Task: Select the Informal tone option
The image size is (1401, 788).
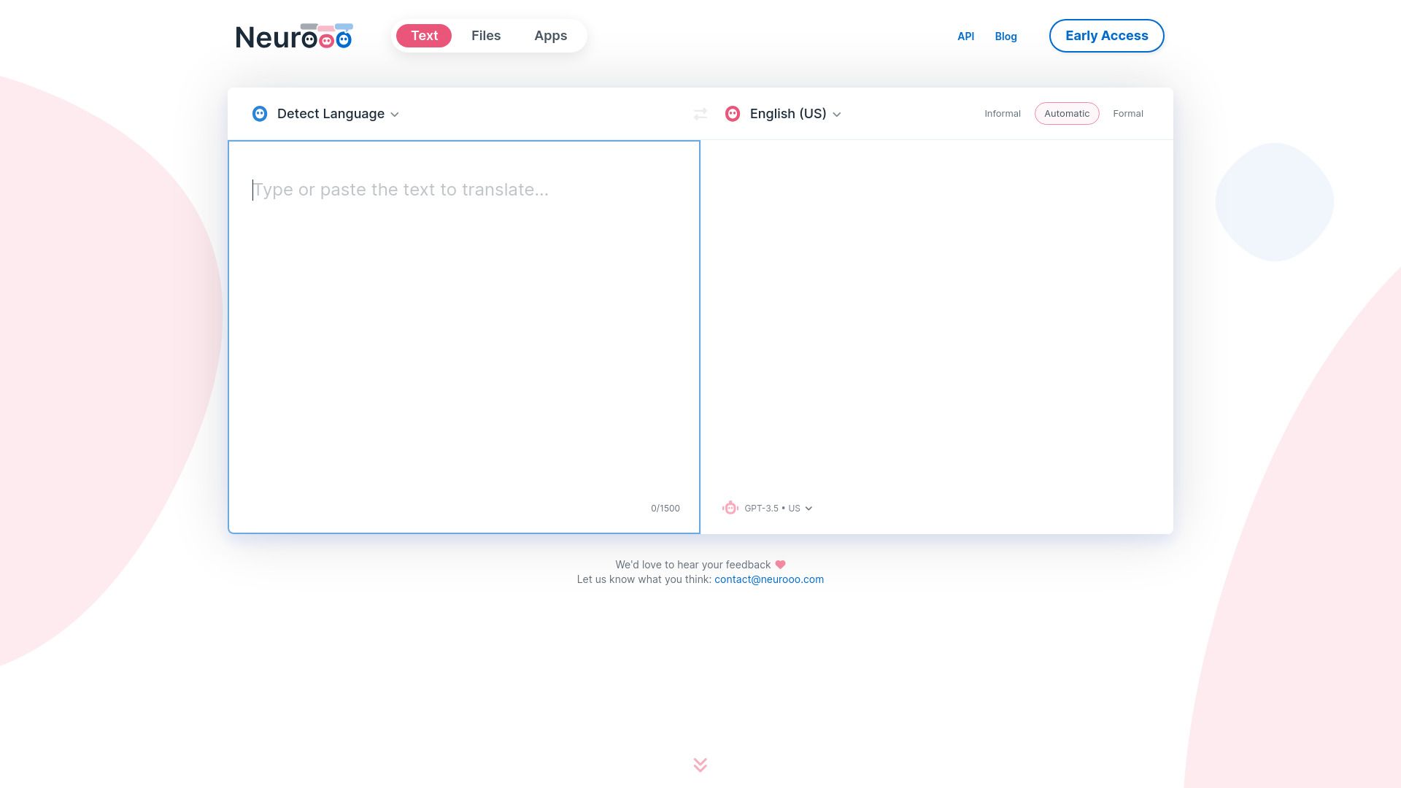Action: point(1003,114)
